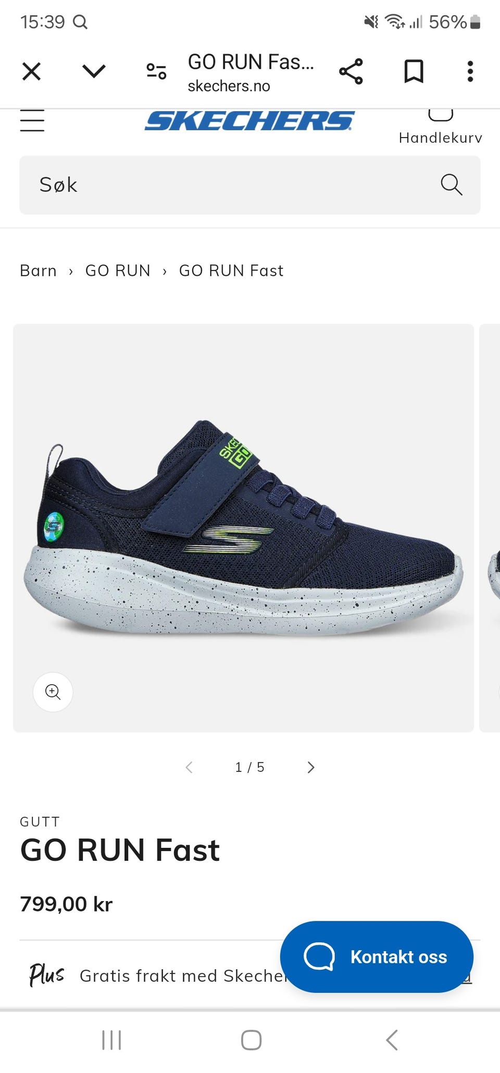Go to GO RUN breadcrumb category
The height and width of the screenshot is (1073, 500).
(118, 270)
